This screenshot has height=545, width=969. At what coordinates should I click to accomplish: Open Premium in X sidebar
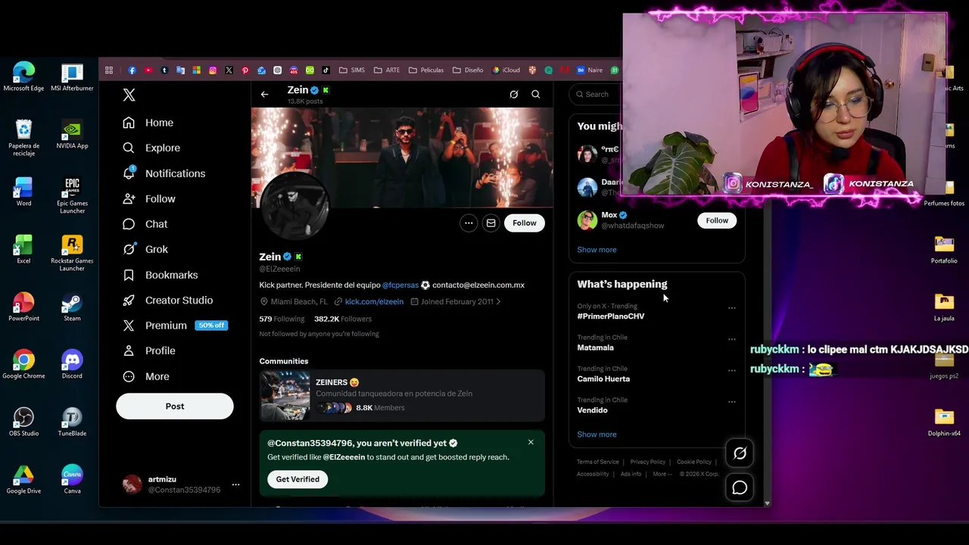pyautogui.click(x=175, y=325)
